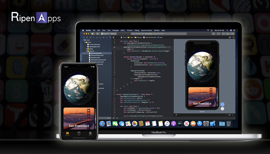Viewport: 270px width, 154px height.
Task: Click the build status activity field
Action: tap(159, 34)
